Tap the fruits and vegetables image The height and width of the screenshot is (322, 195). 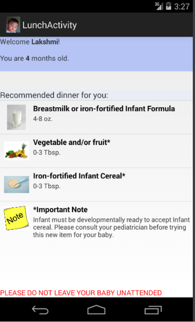coord(17,151)
